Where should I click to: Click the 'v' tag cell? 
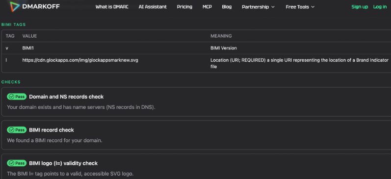pos(7,48)
